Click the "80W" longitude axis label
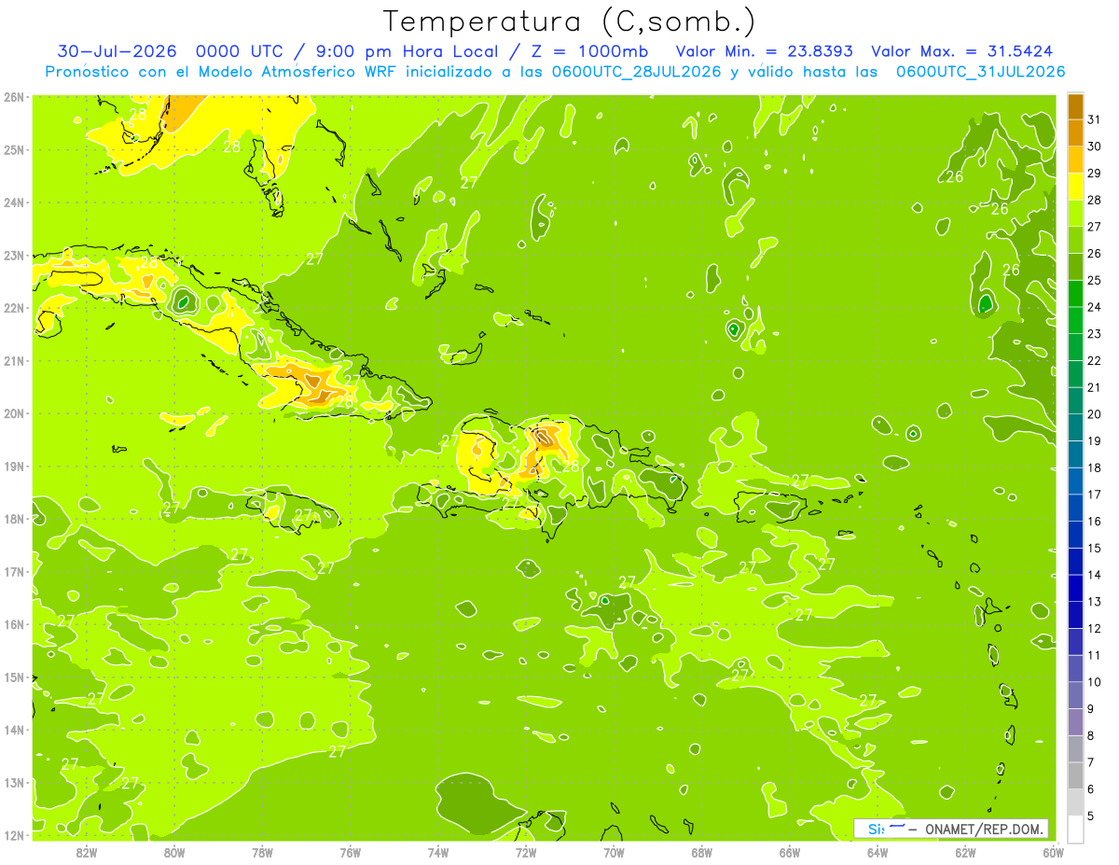This screenshot has height=865, width=1119. (174, 852)
